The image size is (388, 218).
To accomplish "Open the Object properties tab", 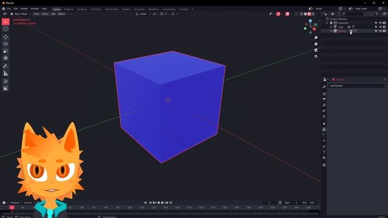I will coord(324,124).
